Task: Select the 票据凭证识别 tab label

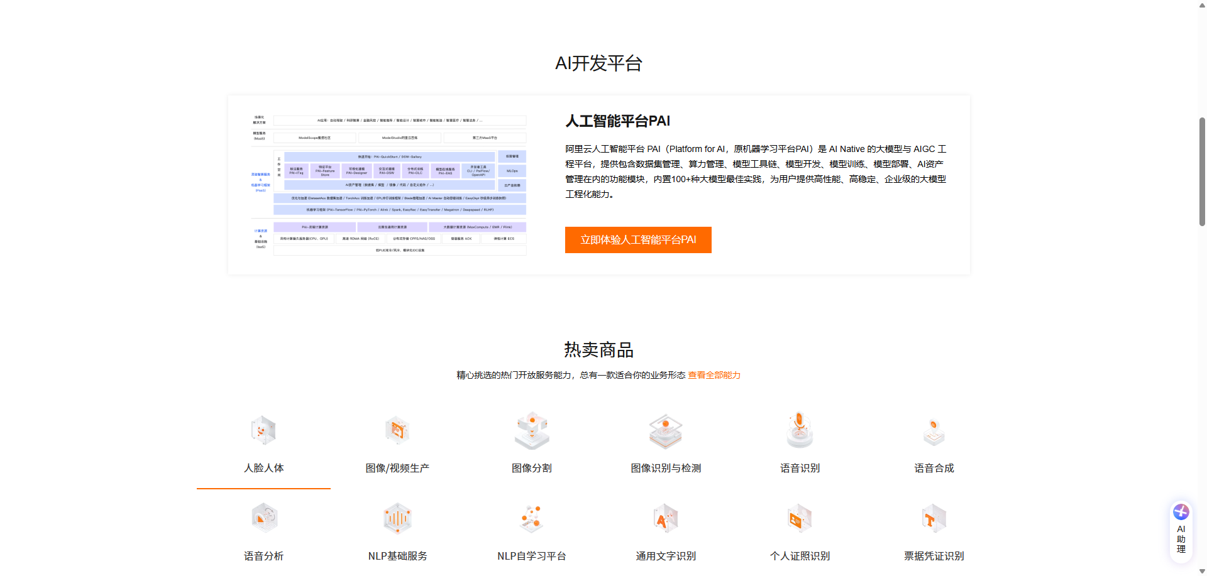Action: point(934,556)
